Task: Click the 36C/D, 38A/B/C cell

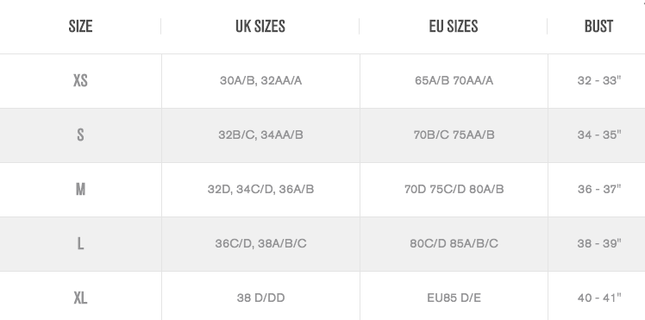Action: click(x=260, y=243)
